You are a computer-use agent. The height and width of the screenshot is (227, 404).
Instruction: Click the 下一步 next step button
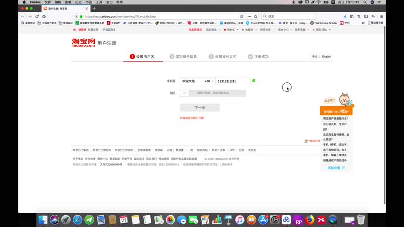(x=200, y=108)
